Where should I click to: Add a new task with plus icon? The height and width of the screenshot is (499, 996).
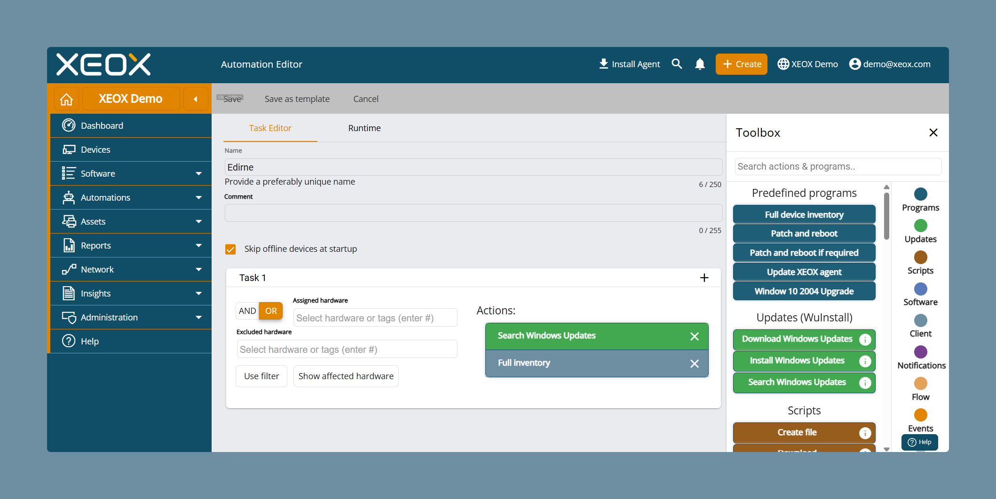click(704, 278)
